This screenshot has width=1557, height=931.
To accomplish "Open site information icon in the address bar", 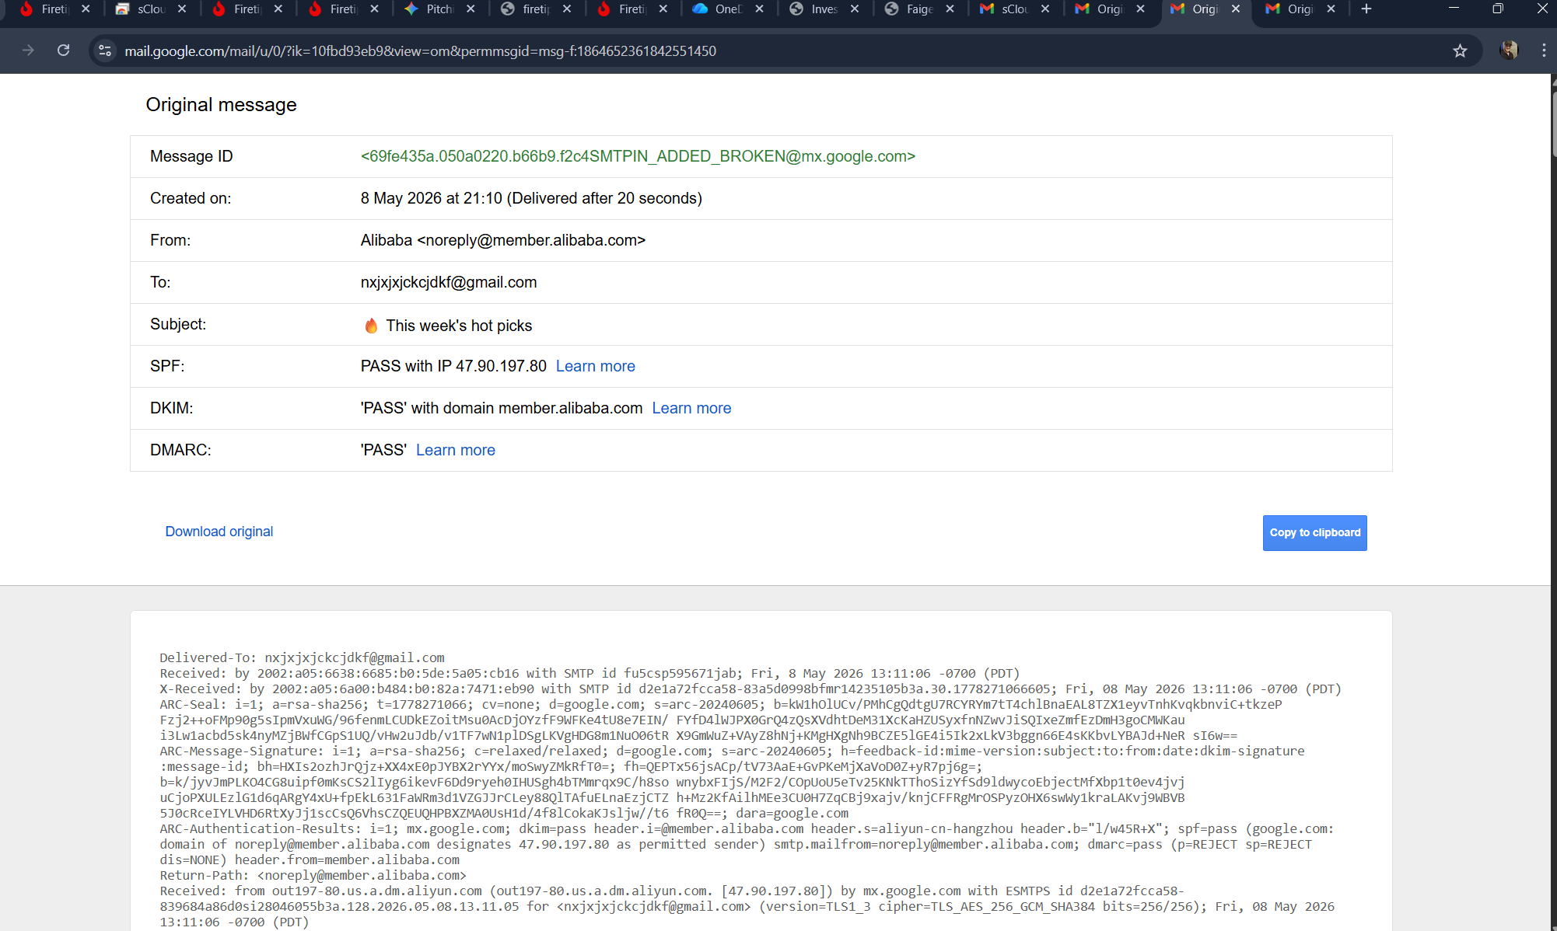I will tap(105, 51).
